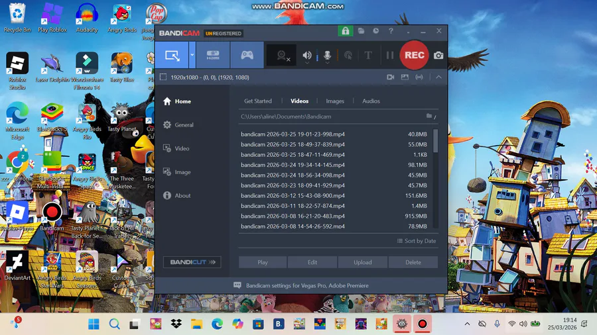The height and width of the screenshot is (335, 597).
Task: Open the screen recording mode dropdown arrow
Action: (x=192, y=56)
